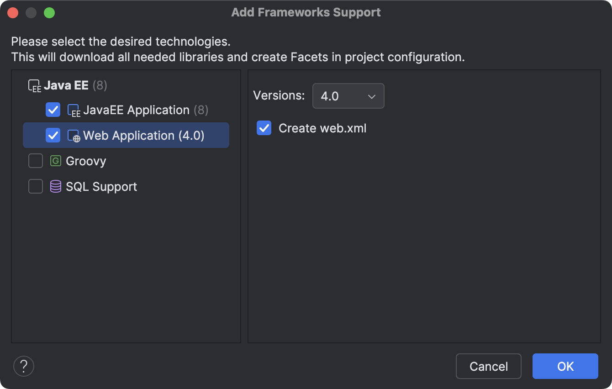The height and width of the screenshot is (389, 612).
Task: Click the Web Application globe icon
Action: pos(73,135)
